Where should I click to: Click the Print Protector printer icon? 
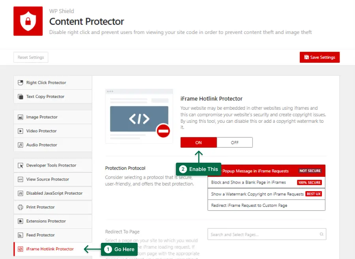click(21, 207)
